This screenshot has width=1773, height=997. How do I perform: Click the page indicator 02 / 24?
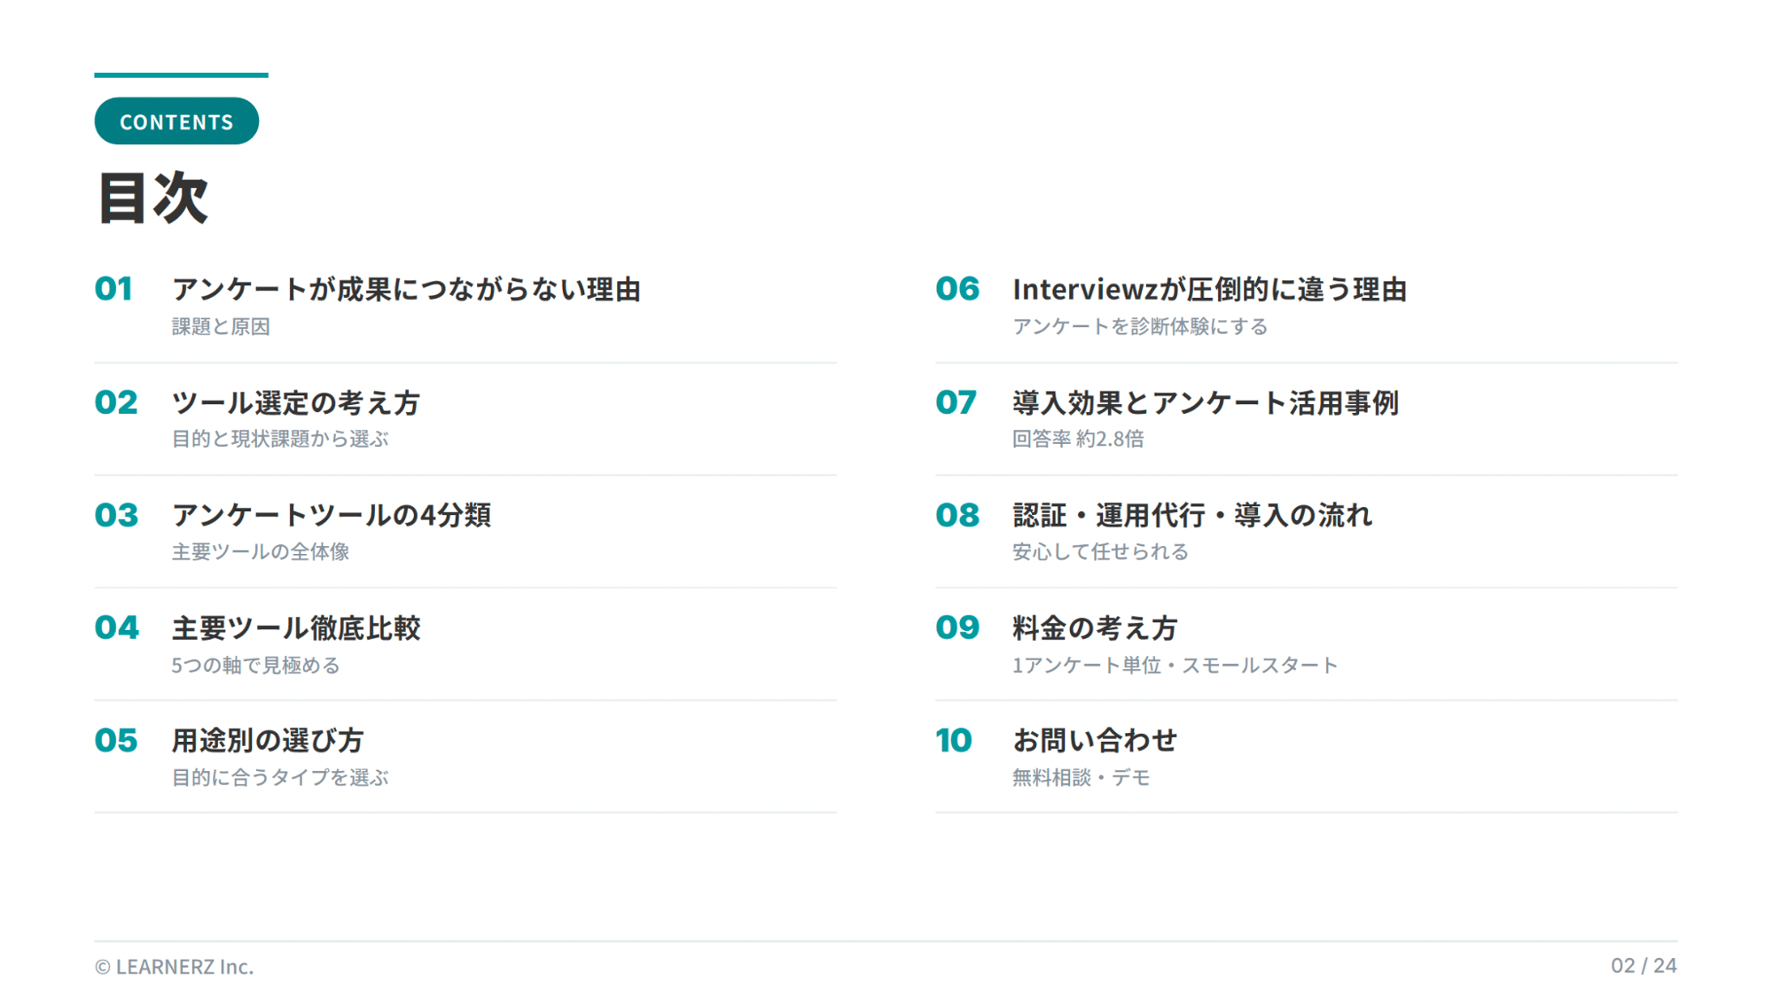(1644, 966)
